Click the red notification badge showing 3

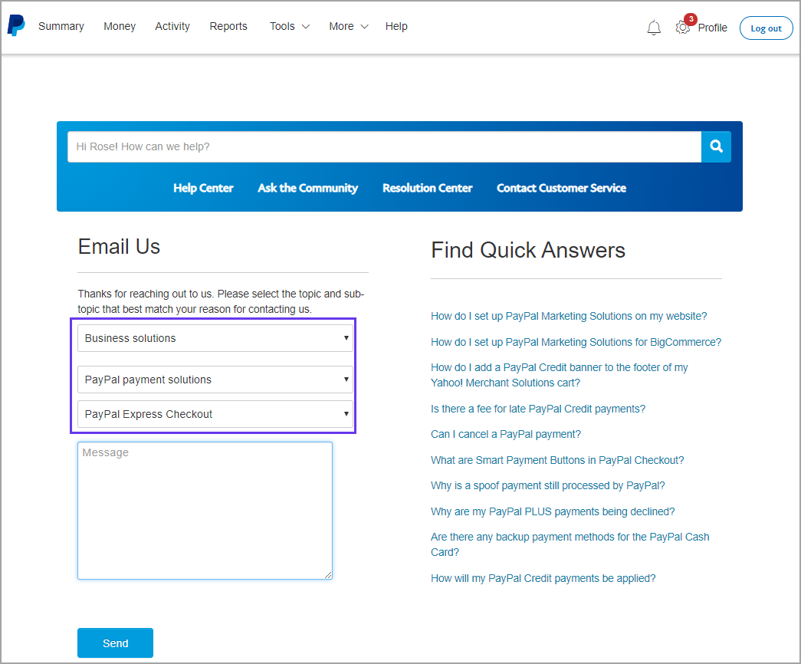(x=691, y=19)
